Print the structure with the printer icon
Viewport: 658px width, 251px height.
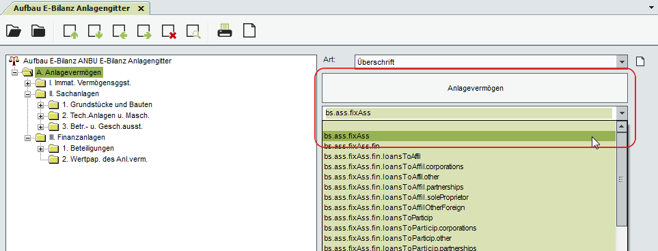coord(225,31)
